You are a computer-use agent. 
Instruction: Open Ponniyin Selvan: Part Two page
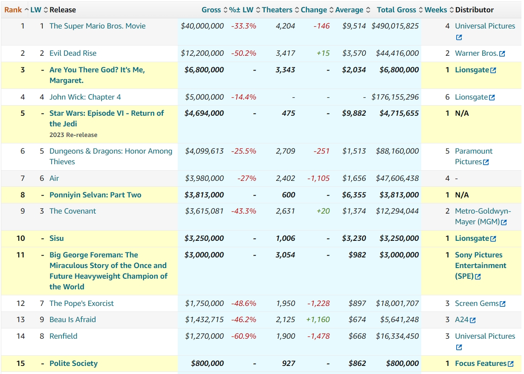95,195
